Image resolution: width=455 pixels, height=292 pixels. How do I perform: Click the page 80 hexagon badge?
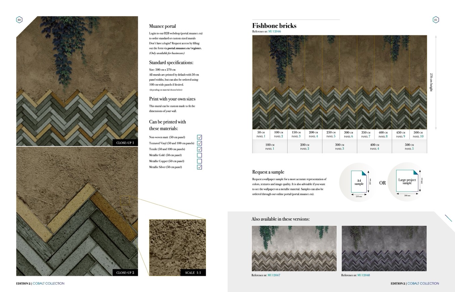[19, 20]
